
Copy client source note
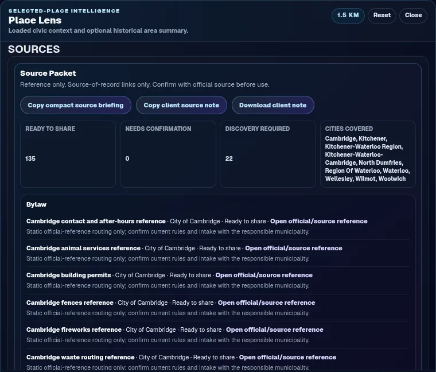[181, 105]
